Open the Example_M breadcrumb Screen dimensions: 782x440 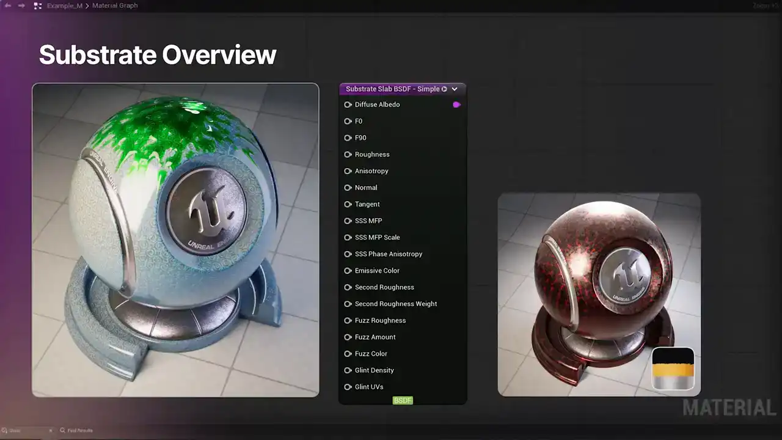pos(64,5)
